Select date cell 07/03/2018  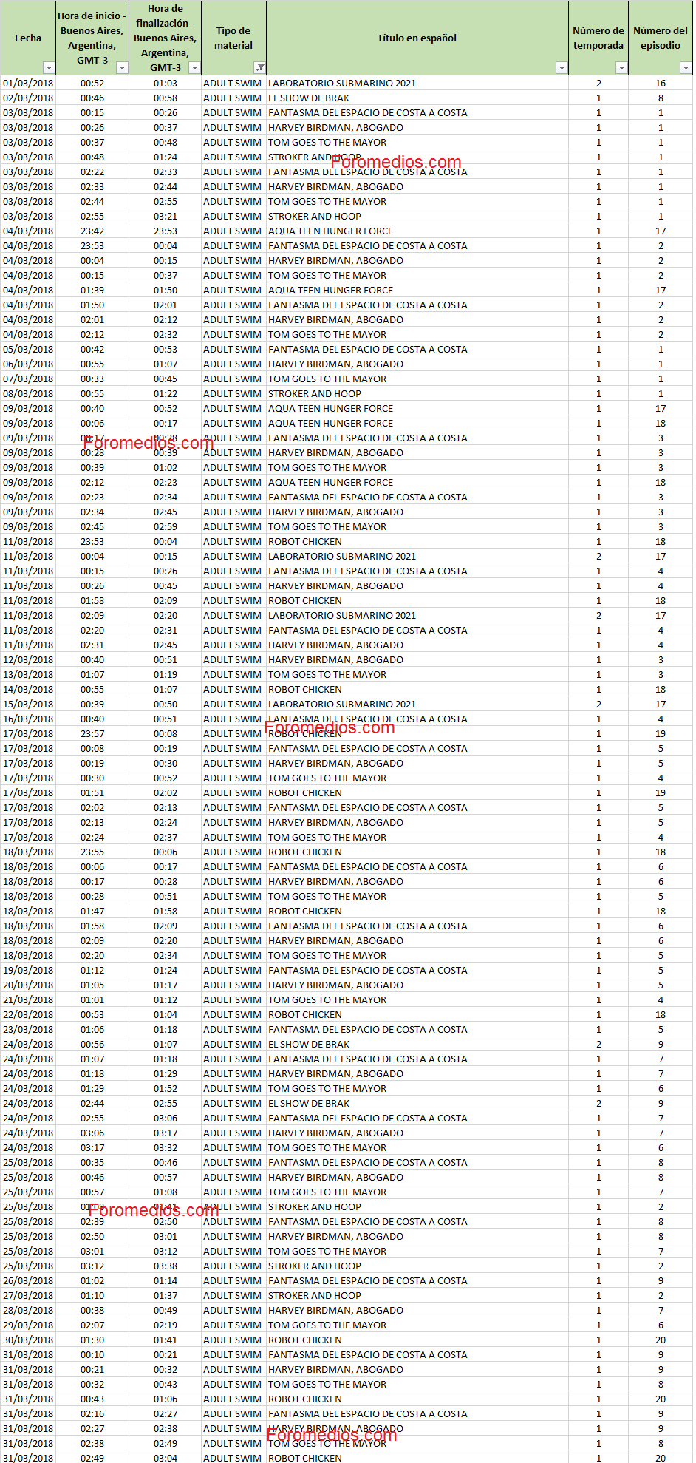pyautogui.click(x=28, y=379)
